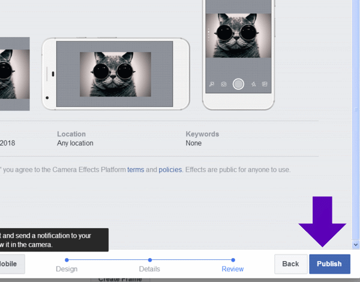
Task: Click the Mobile preview button
Action: (x=11, y=264)
